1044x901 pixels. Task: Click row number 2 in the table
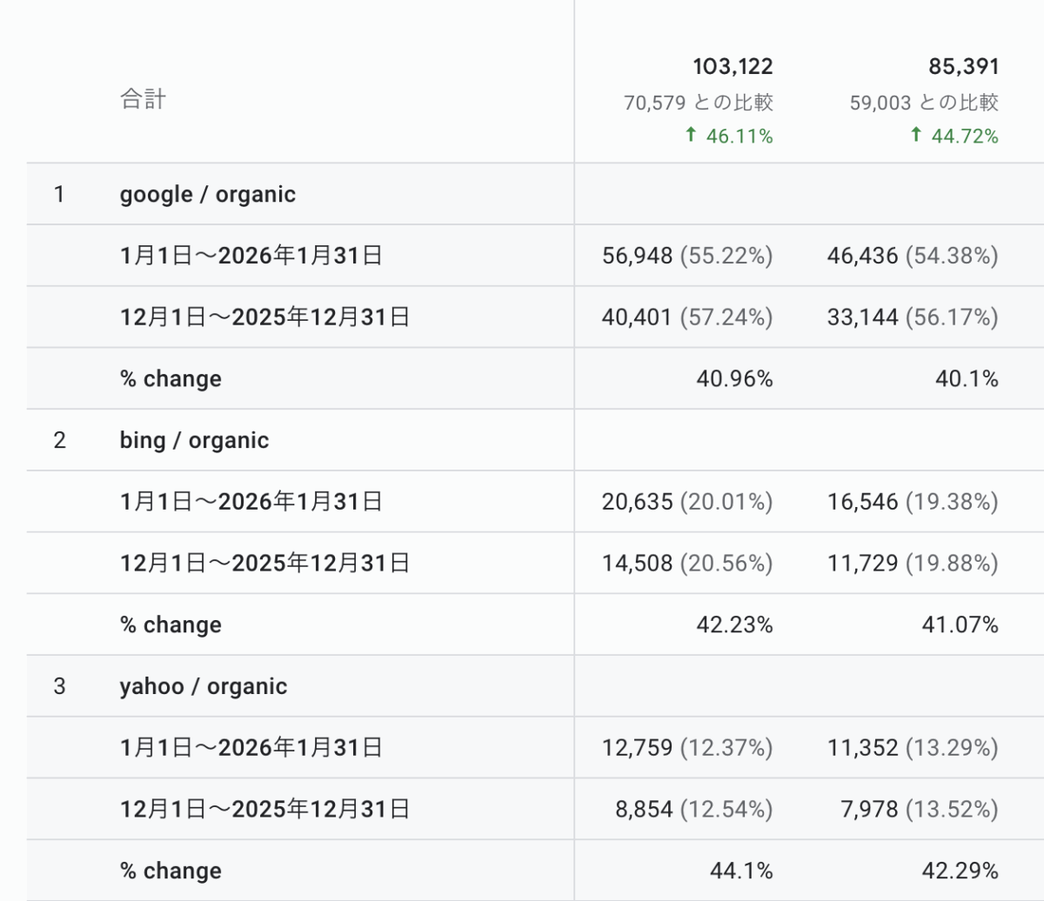coord(59,440)
